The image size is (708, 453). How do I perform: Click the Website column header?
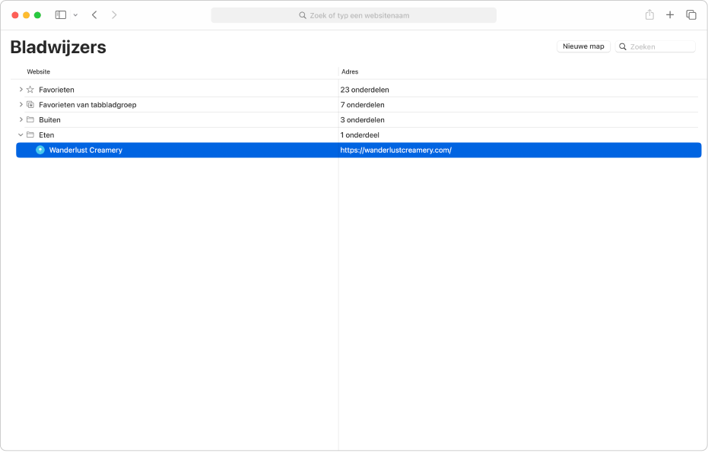click(x=38, y=71)
